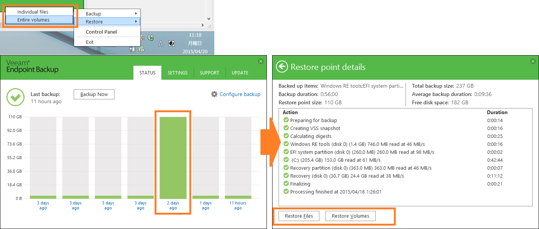Select the backup bar above '11 hours ago'
The height and width of the screenshot is (229, 539).
[x=238, y=197]
